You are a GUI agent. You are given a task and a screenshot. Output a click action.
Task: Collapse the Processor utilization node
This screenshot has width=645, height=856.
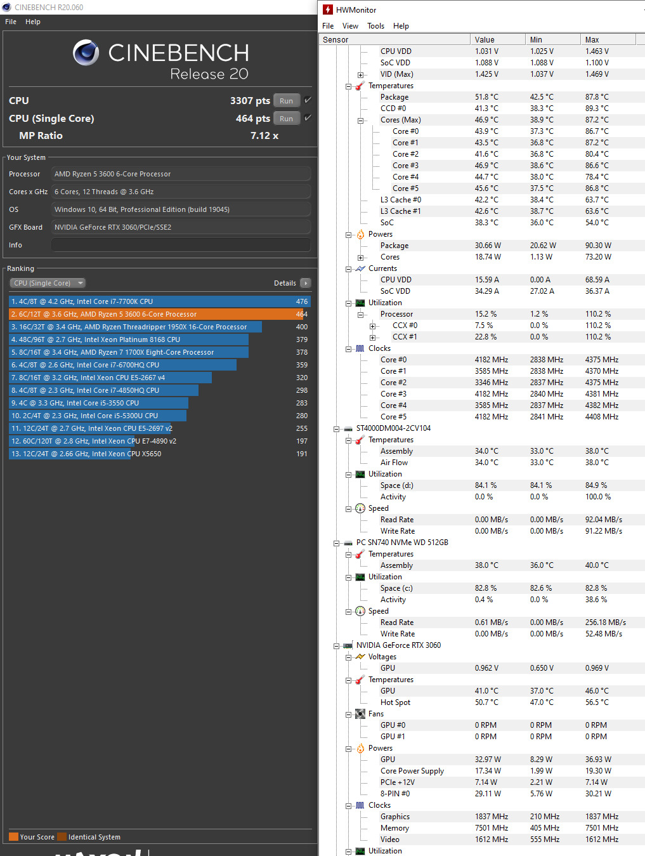coord(361,314)
